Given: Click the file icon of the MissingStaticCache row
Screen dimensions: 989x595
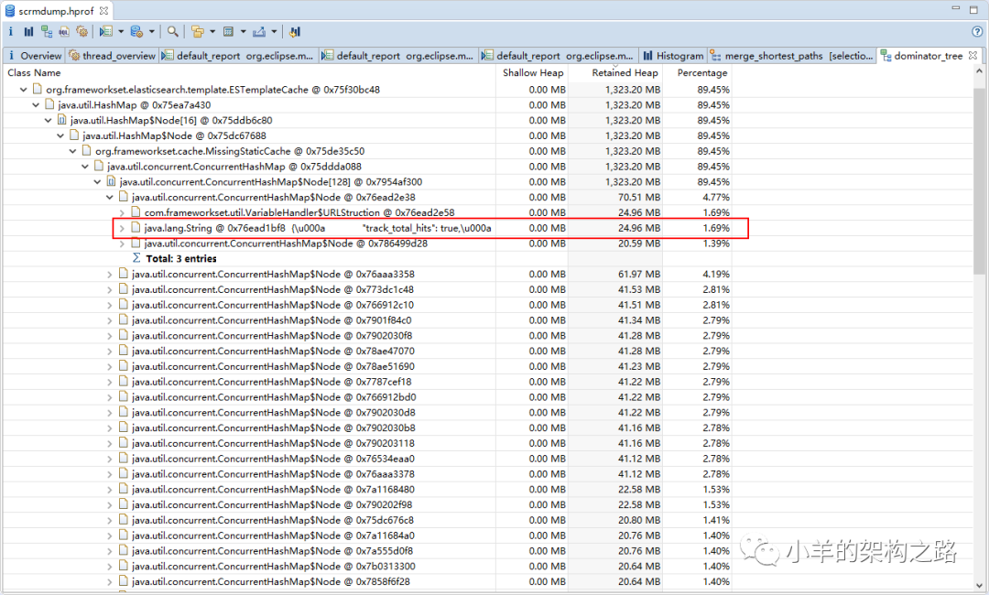Looking at the screenshot, I should click(x=86, y=151).
